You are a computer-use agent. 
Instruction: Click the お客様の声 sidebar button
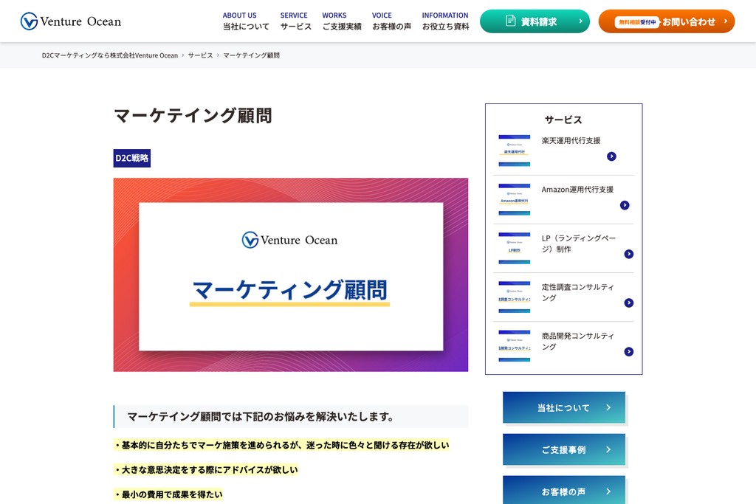(x=564, y=490)
